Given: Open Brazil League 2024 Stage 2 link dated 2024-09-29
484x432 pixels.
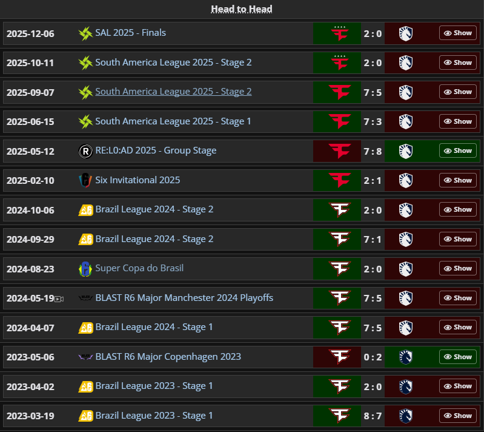Looking at the screenshot, I should [154, 239].
